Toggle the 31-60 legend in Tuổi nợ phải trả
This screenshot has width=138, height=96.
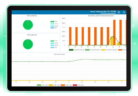point(54,43)
